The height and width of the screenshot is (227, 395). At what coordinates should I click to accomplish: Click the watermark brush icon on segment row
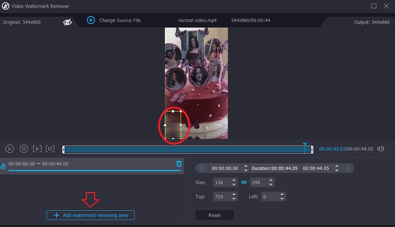point(3,166)
